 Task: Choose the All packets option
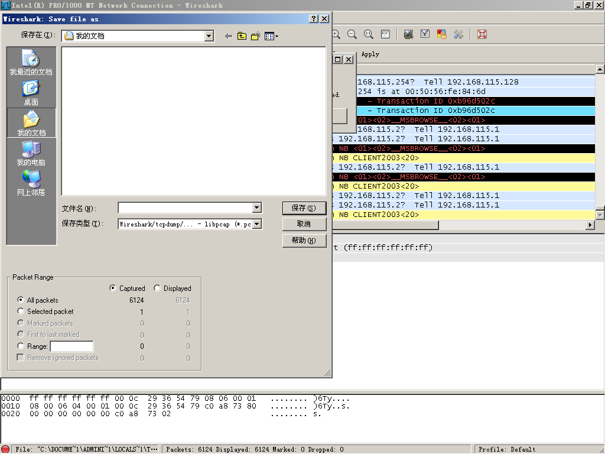click(x=21, y=300)
